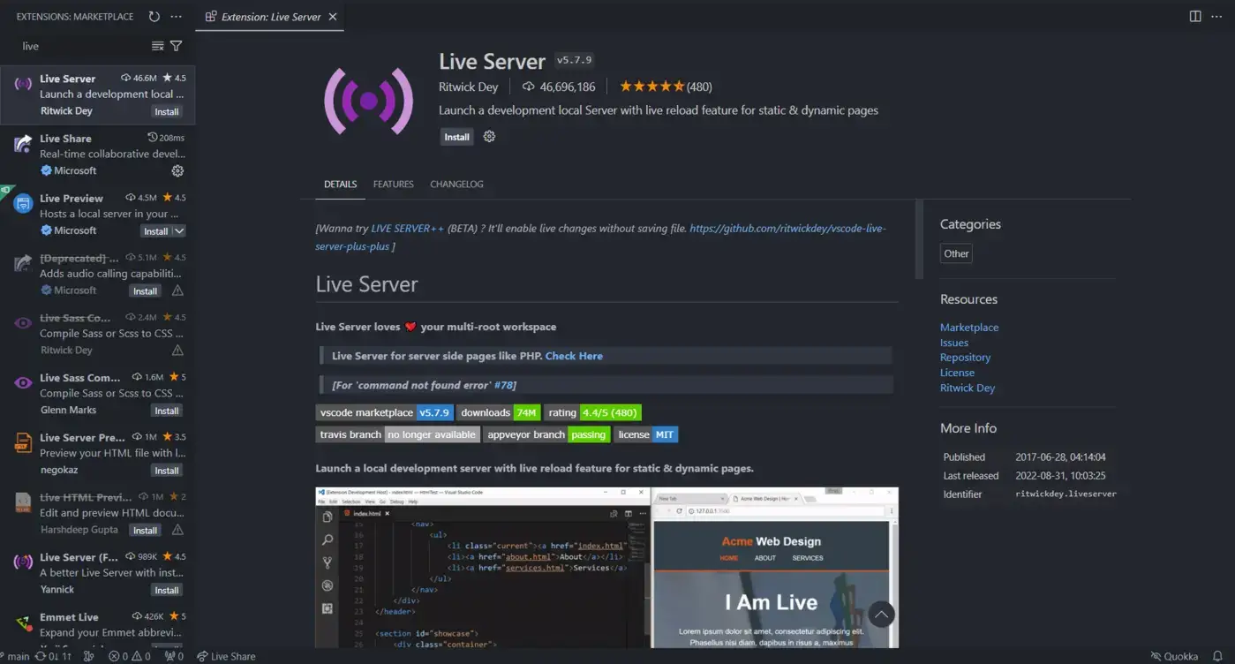Screen dimensions: 1235x664
Task: Click warning icon on Deprecated Microsoft extension
Action: point(177,290)
